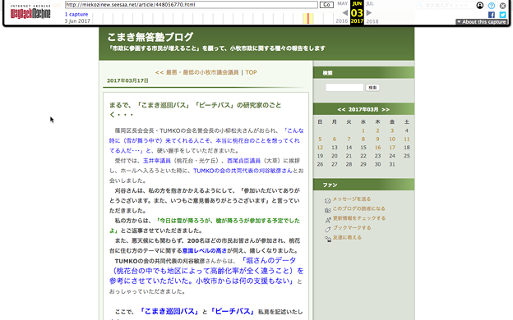Open calendar date 7
The image size is (513, 320).
(349, 139)
